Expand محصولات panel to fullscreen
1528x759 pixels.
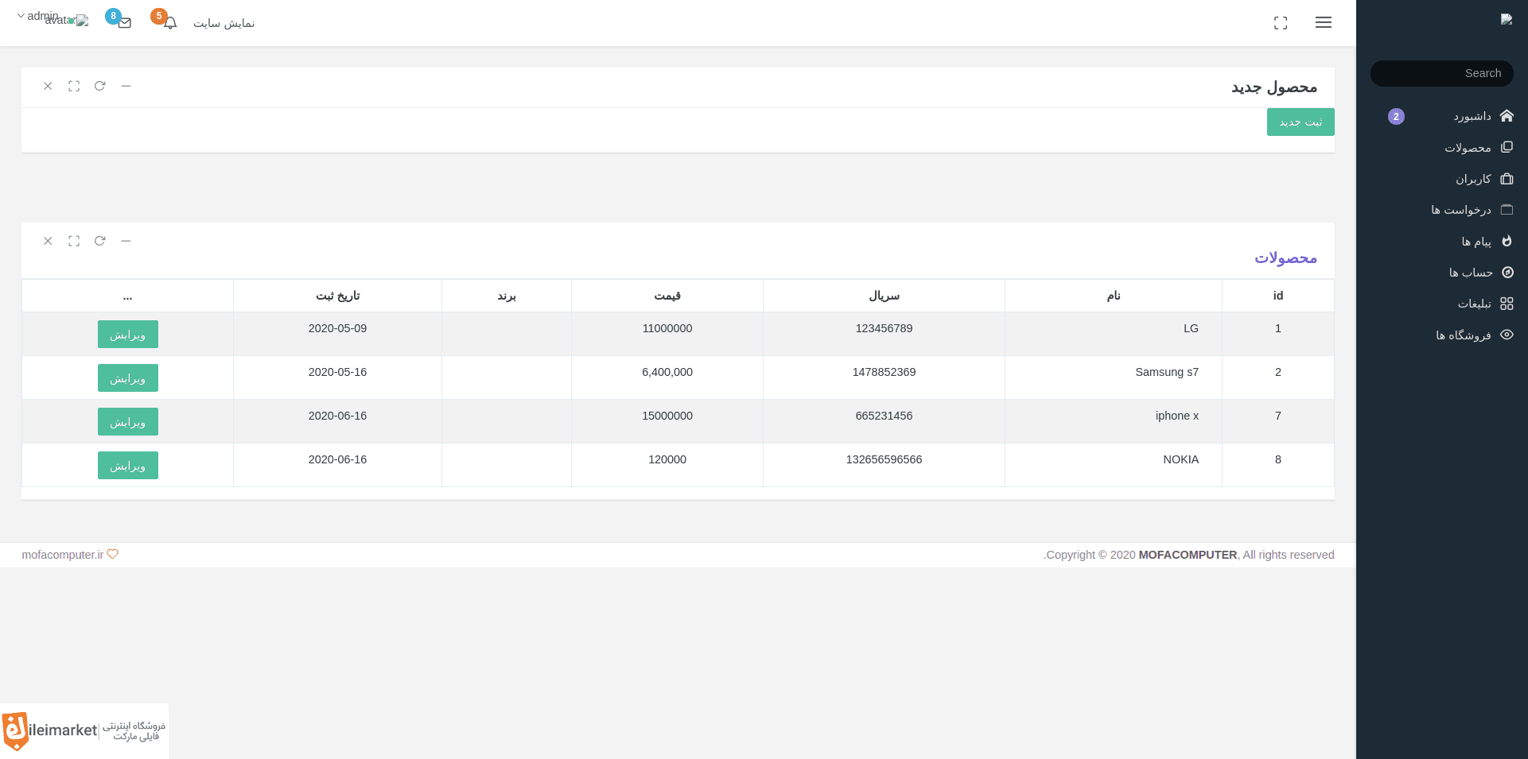[x=74, y=241]
